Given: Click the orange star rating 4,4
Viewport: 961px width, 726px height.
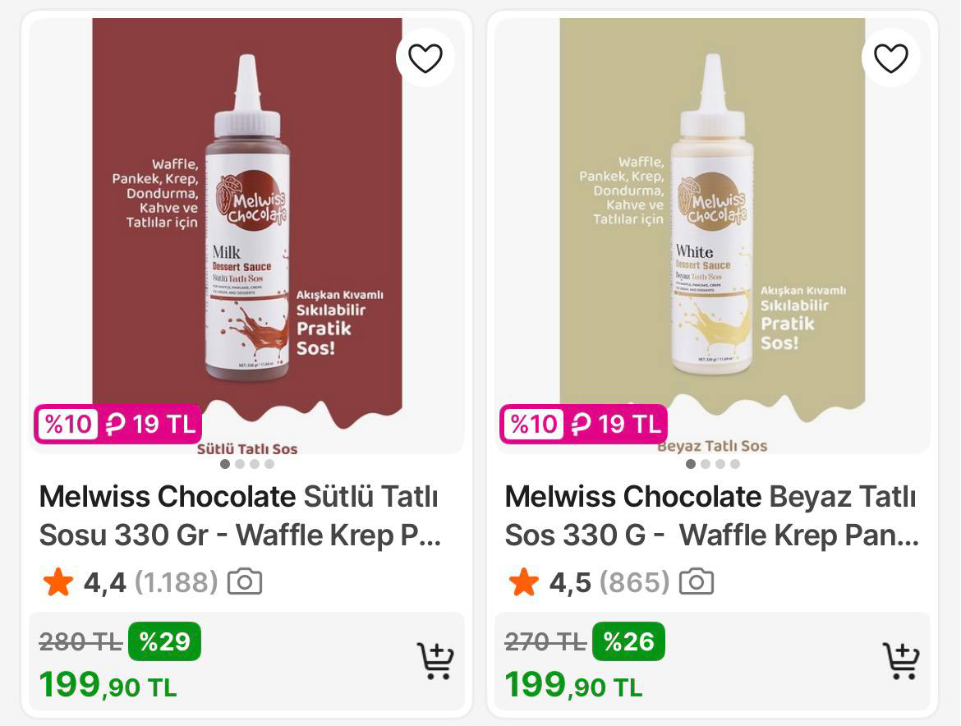Looking at the screenshot, I should 58,582.
